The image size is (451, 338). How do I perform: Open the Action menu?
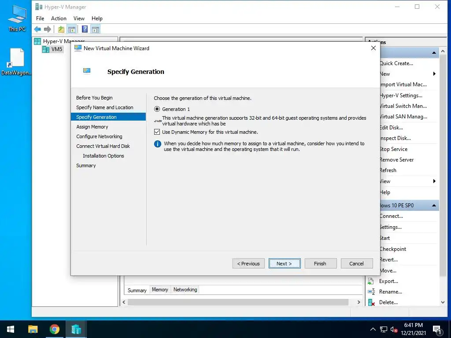[x=59, y=18]
